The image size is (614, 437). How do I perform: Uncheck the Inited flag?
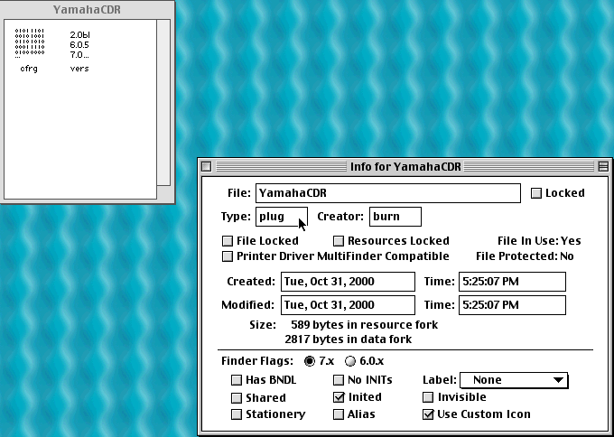(339, 397)
